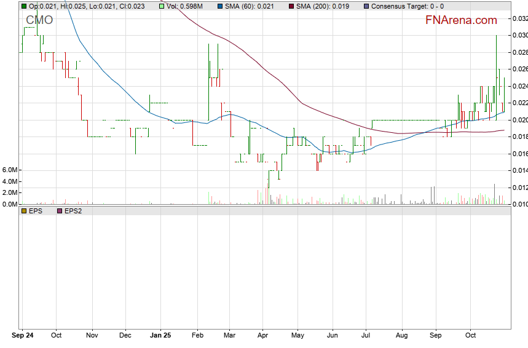528x348 pixels.
Task: Click the CMO ticker symbol label
Action: click(x=39, y=20)
